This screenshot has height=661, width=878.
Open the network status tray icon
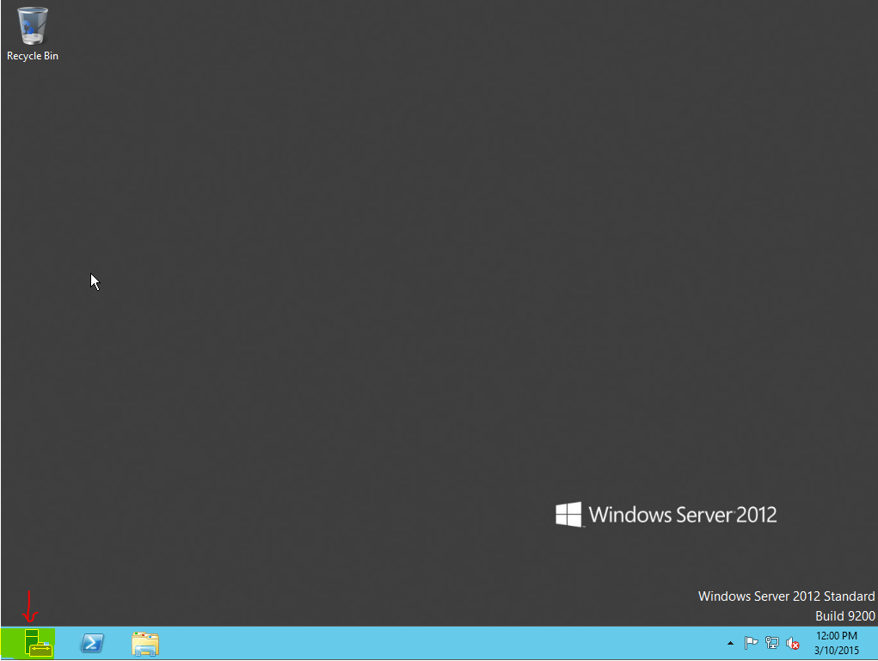click(772, 643)
